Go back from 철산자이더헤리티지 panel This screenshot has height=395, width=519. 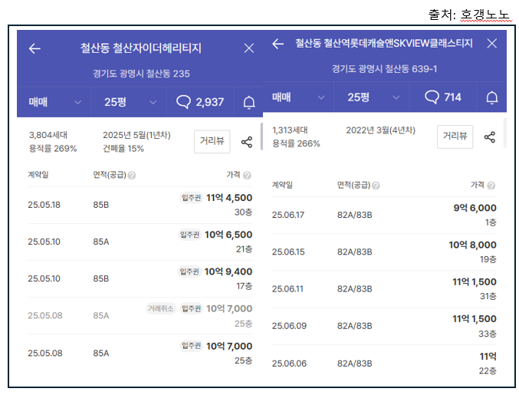coord(34,48)
